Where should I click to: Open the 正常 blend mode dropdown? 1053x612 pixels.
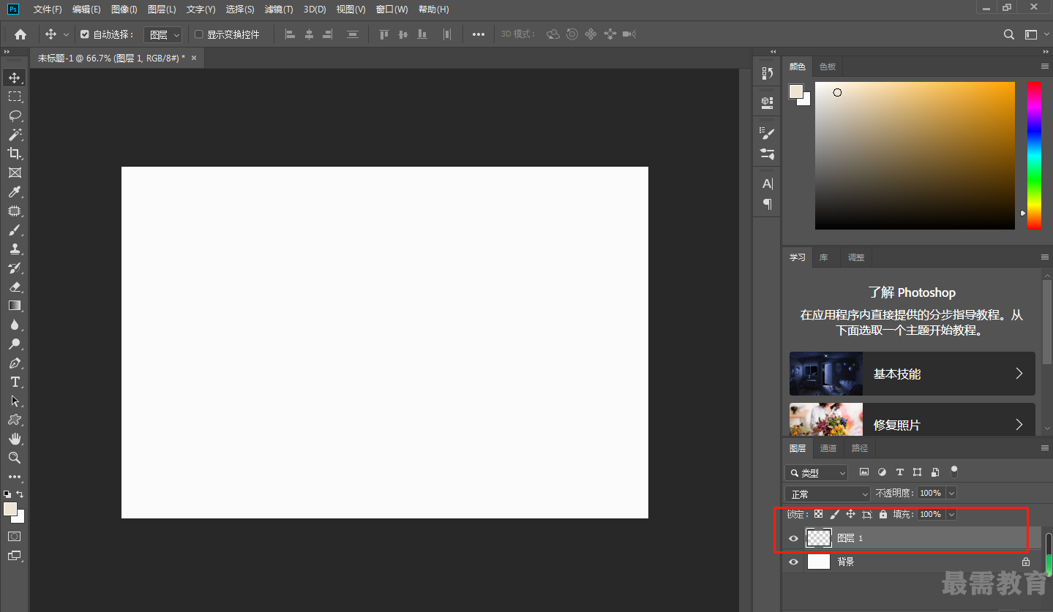[828, 494]
